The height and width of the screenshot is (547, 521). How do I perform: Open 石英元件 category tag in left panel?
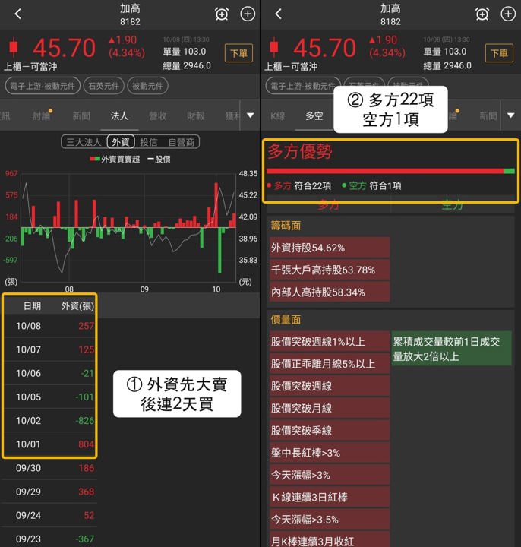pyautogui.click(x=103, y=86)
